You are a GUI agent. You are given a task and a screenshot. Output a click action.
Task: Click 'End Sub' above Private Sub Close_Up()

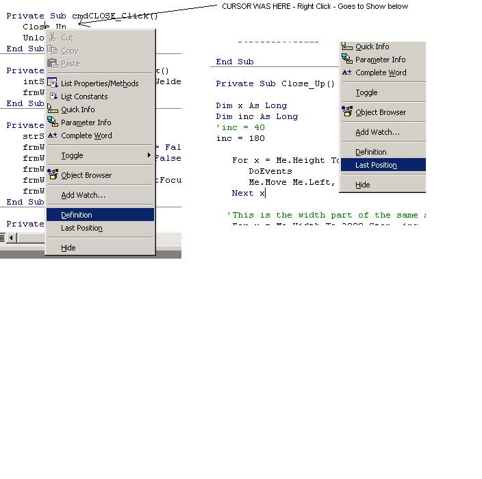tap(235, 62)
